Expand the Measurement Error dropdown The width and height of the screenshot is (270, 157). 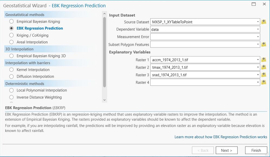[258, 37]
